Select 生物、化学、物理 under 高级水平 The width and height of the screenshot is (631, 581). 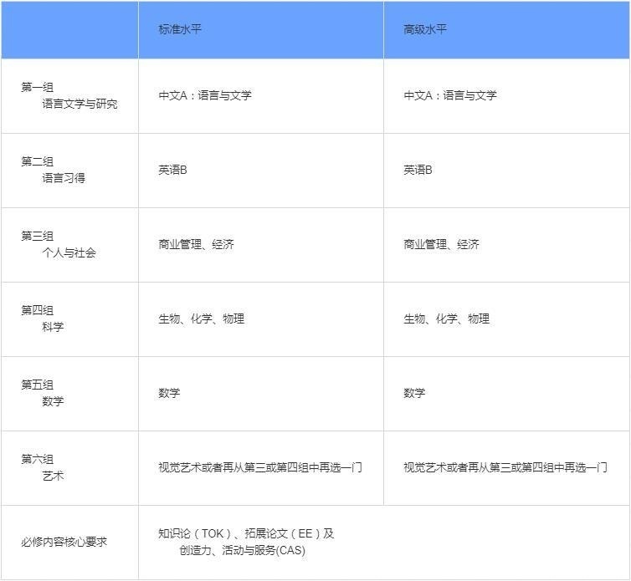tap(446, 319)
